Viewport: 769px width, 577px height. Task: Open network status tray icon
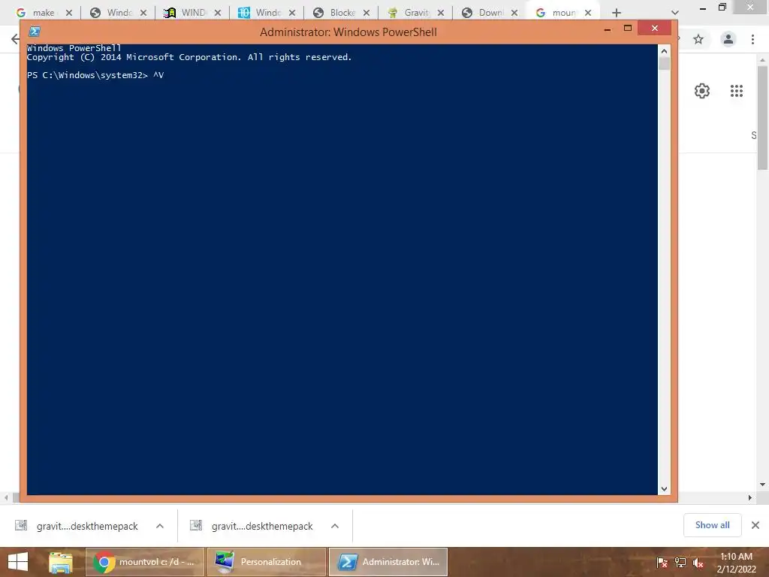tap(680, 563)
